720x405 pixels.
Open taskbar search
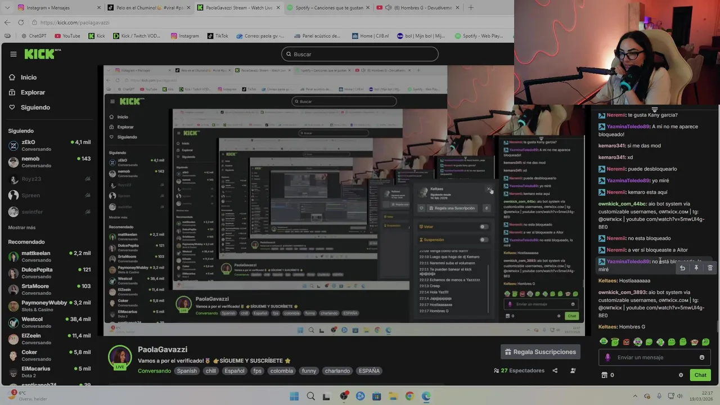(310, 396)
